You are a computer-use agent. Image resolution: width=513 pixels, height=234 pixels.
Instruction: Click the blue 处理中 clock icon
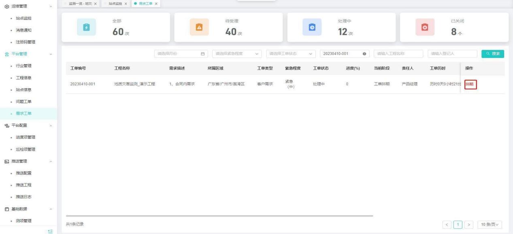[x=311, y=27]
